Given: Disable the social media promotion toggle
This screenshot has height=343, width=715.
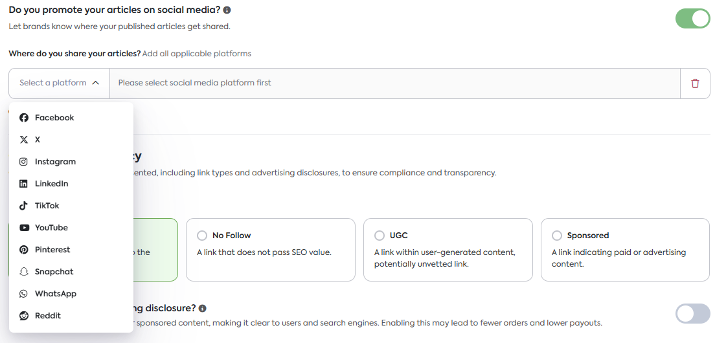Looking at the screenshot, I should [692, 19].
